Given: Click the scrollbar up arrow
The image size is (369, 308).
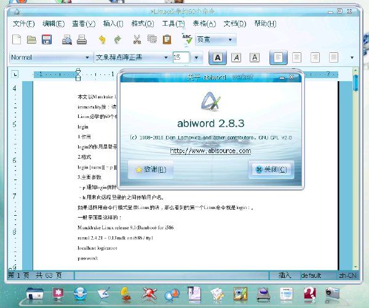Looking at the screenshot, I should pyautogui.click(x=355, y=70).
